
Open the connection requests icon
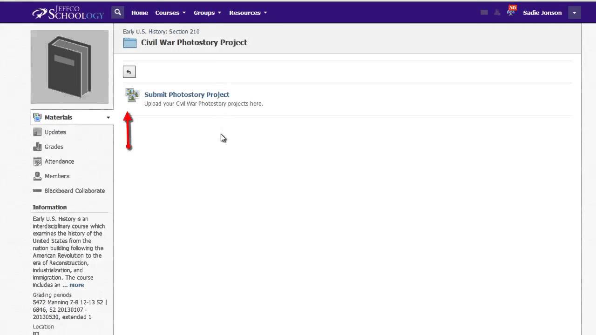click(x=497, y=13)
